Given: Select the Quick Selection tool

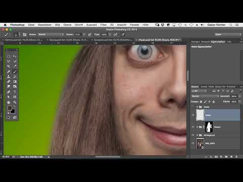Looking at the screenshot, I should 15,61.
